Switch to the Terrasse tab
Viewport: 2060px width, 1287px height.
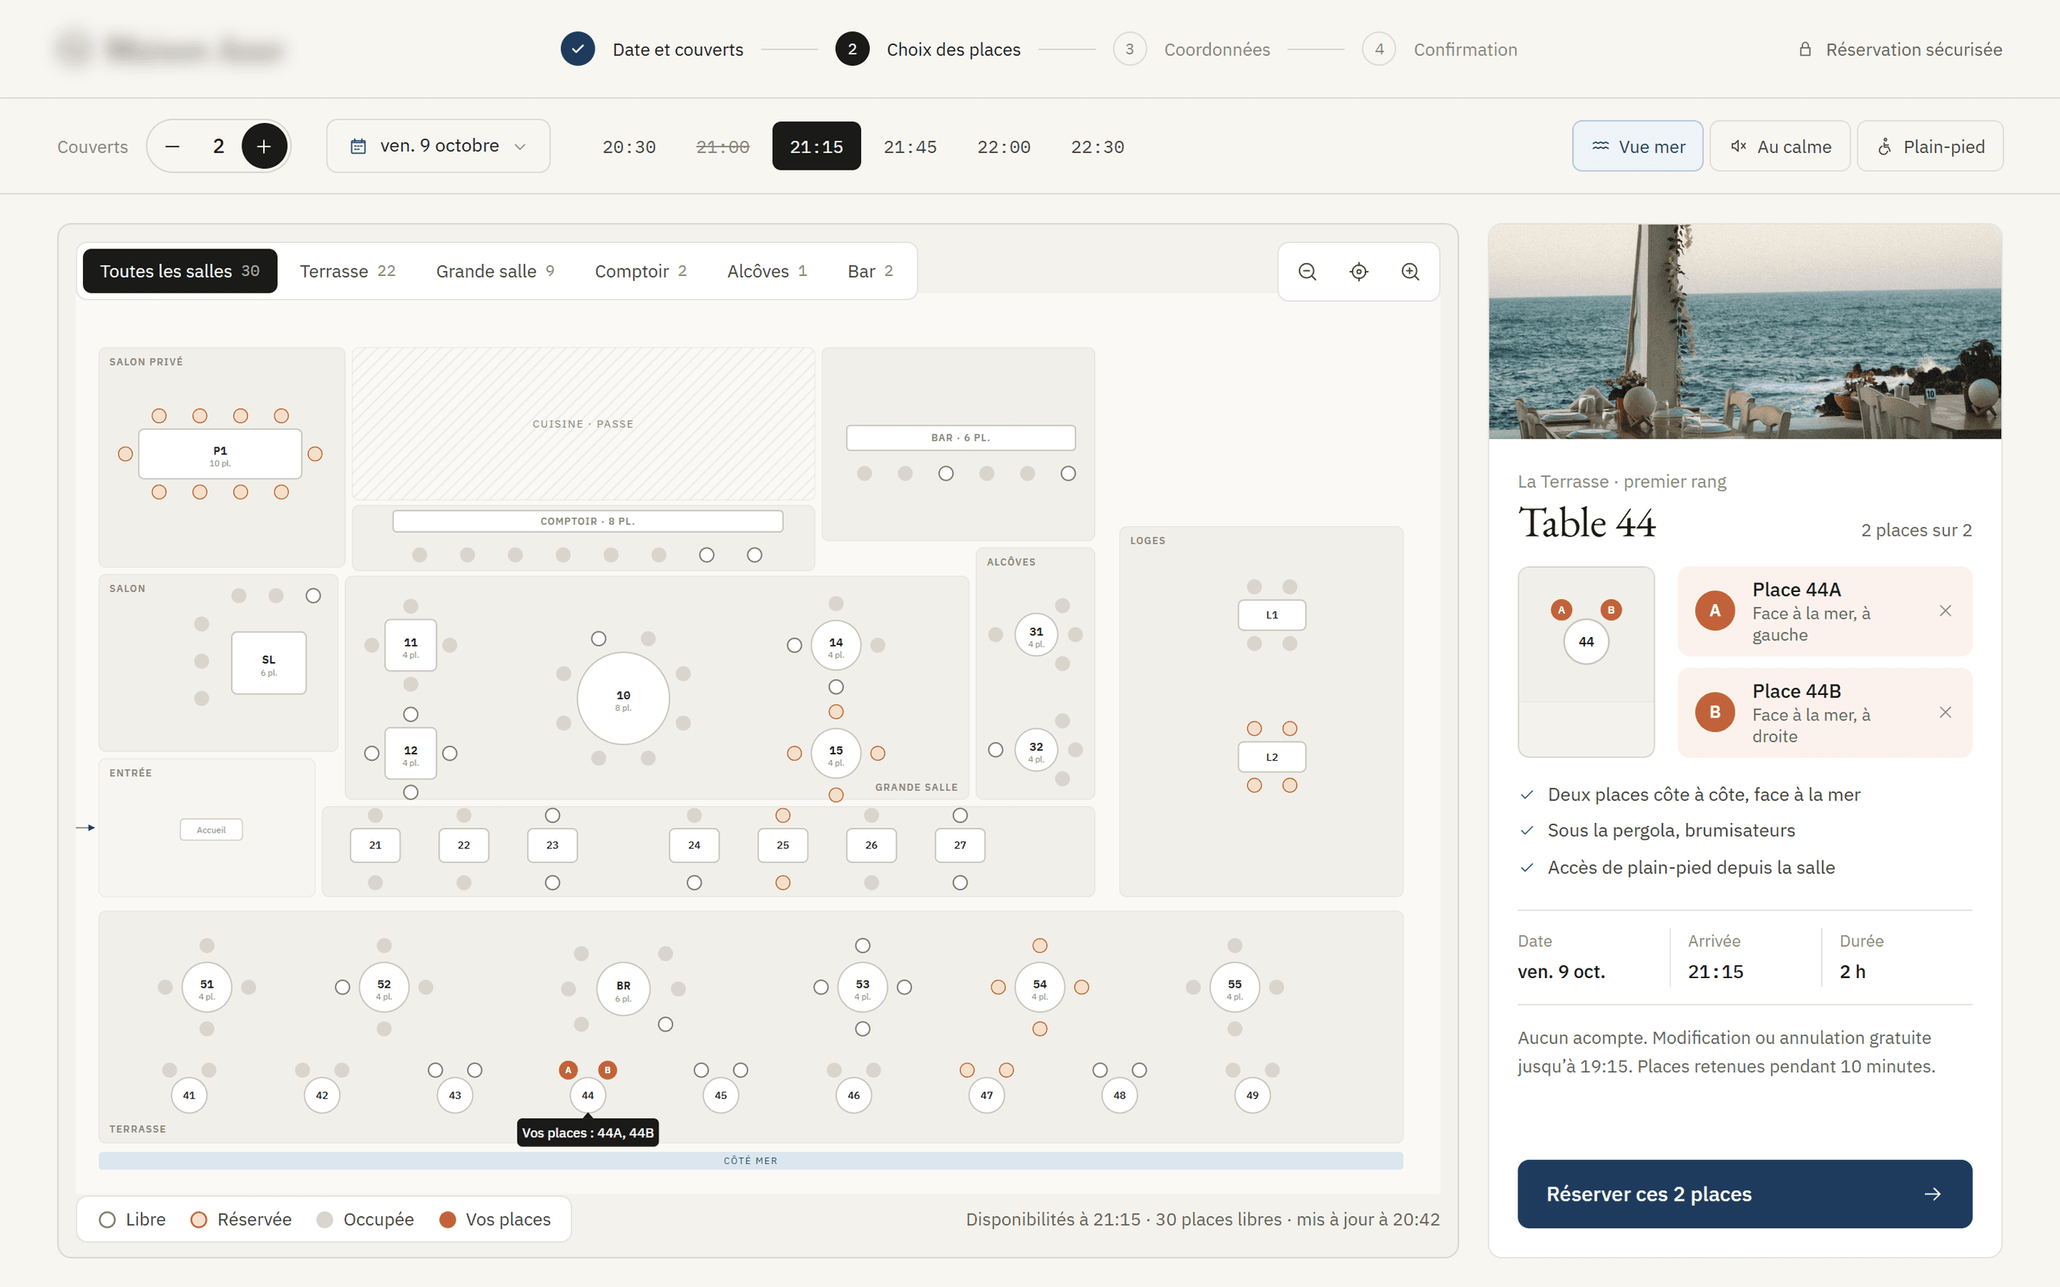(x=348, y=271)
